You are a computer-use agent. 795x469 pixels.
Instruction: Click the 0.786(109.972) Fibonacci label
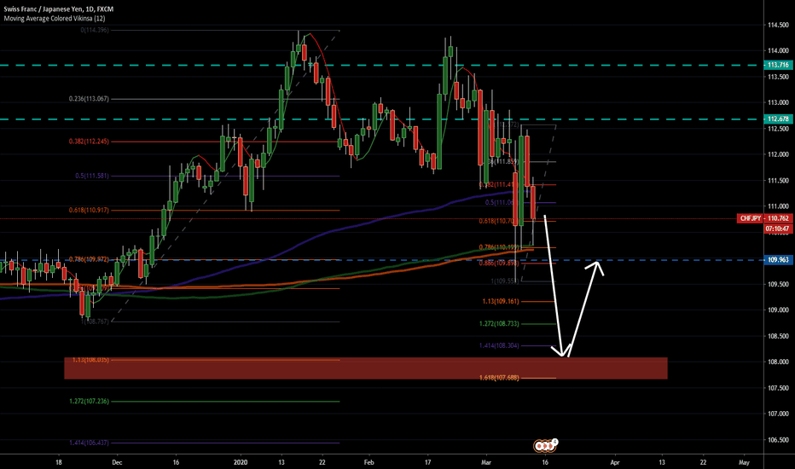pyautogui.click(x=89, y=259)
